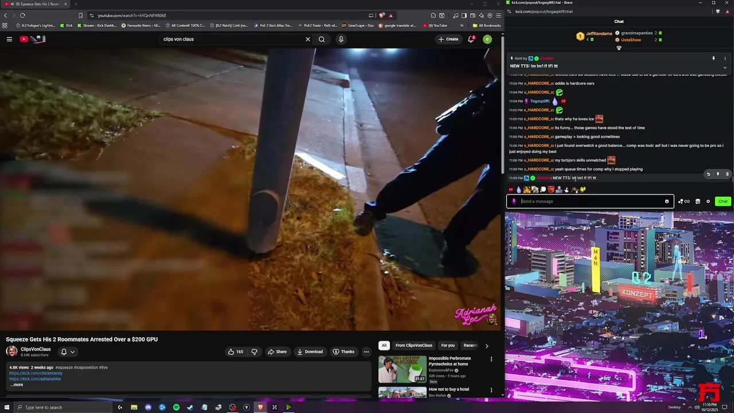Open File Explorer from the taskbar
The image size is (734, 413).
[134, 407]
